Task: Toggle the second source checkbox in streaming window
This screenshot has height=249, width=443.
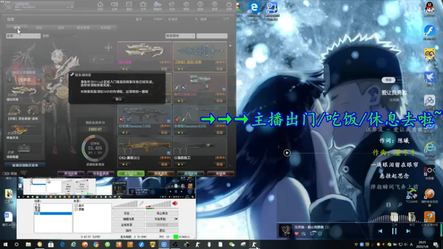Action: tap(76, 210)
